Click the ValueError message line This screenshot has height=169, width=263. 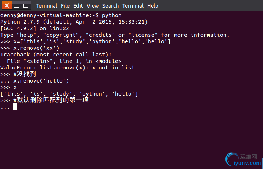[67, 68]
